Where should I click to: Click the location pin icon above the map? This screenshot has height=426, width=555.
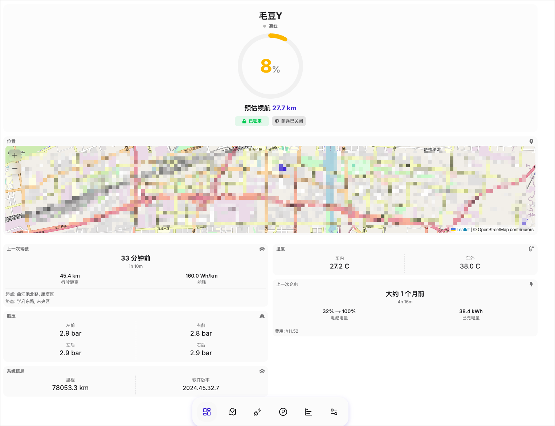(531, 142)
